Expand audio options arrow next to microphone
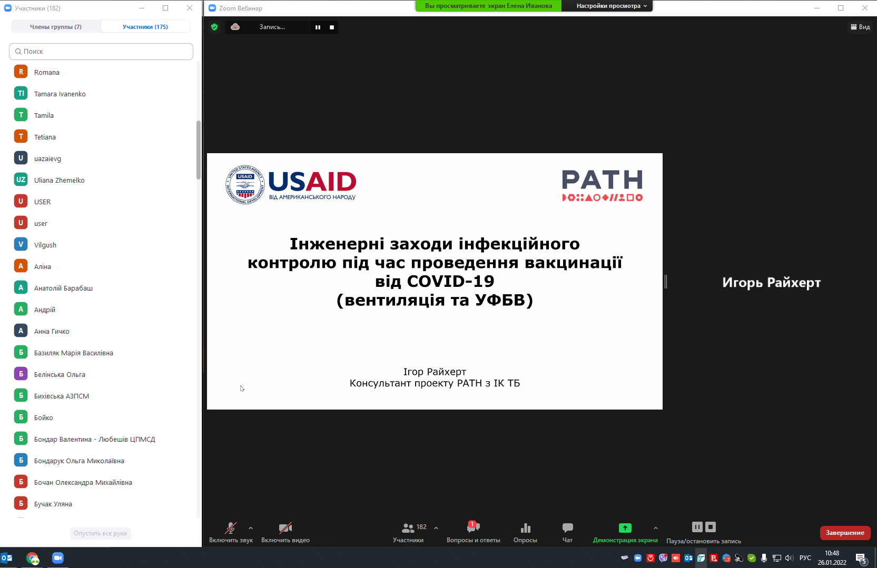 point(251,527)
